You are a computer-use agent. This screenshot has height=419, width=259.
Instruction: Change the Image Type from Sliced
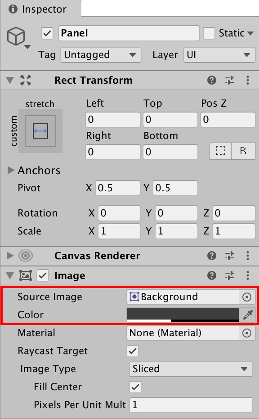point(191,369)
